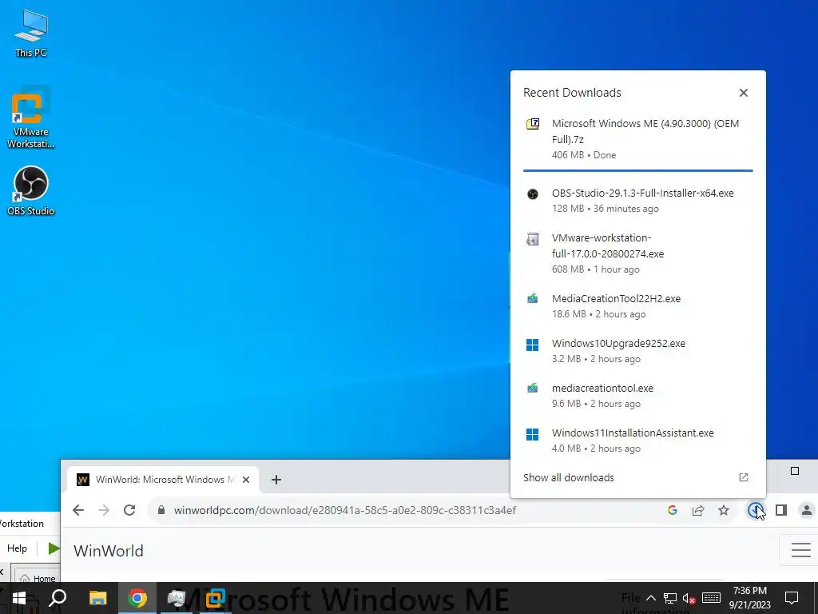Screen dimensions: 818x614
Task: Click green play button in VMware toolbar
Action: (x=54, y=548)
